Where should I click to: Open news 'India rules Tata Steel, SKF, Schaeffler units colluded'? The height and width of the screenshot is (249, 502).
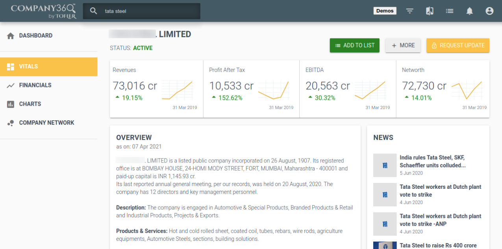pos(433,161)
